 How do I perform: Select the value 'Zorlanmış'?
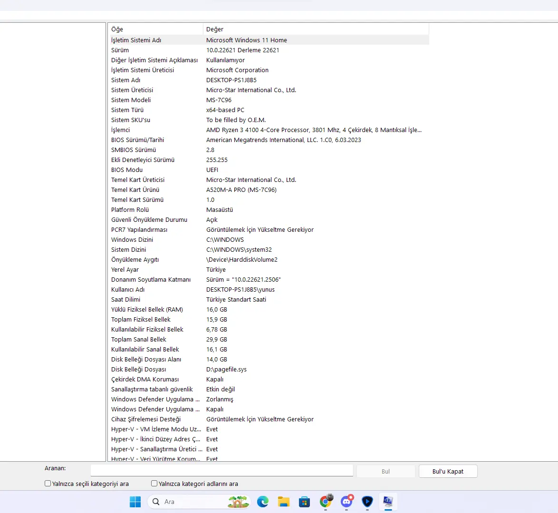click(220, 399)
